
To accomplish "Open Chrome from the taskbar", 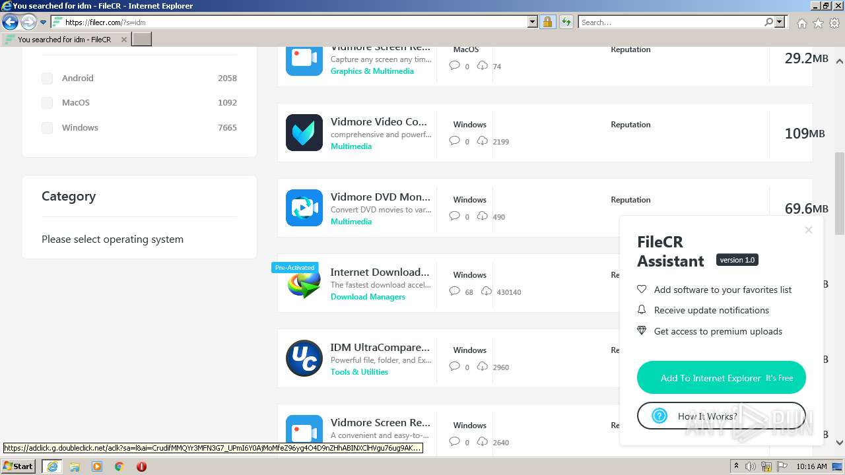I will pyautogui.click(x=119, y=466).
